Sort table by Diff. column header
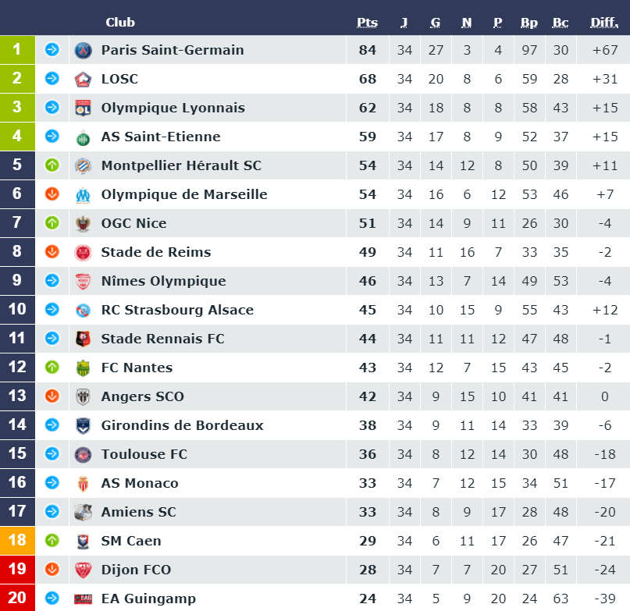630x611 pixels. (604, 23)
